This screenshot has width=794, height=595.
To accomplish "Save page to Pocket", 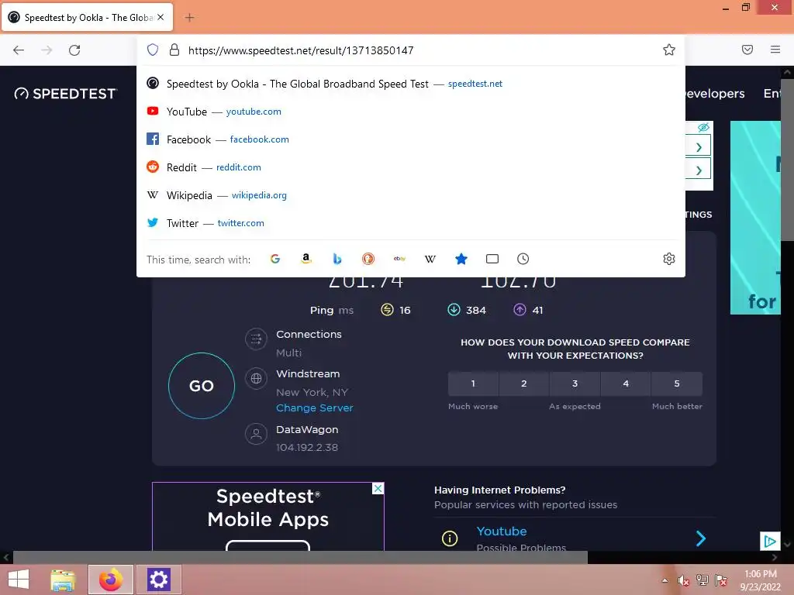I will [x=747, y=50].
